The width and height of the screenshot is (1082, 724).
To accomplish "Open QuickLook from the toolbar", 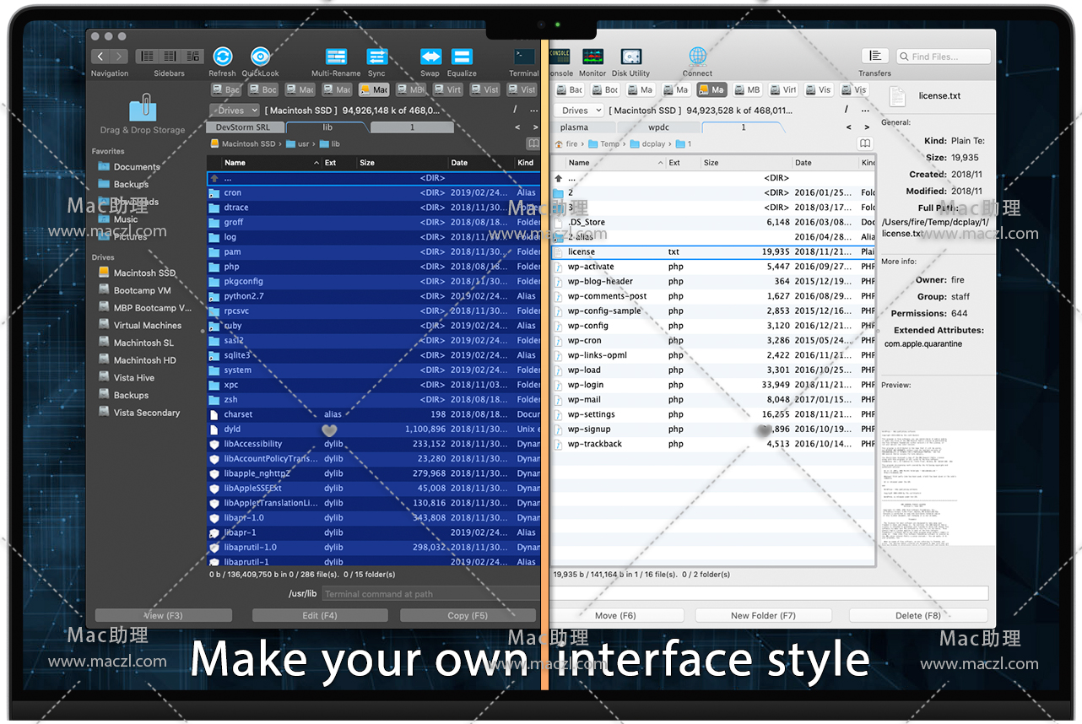I will (x=260, y=57).
